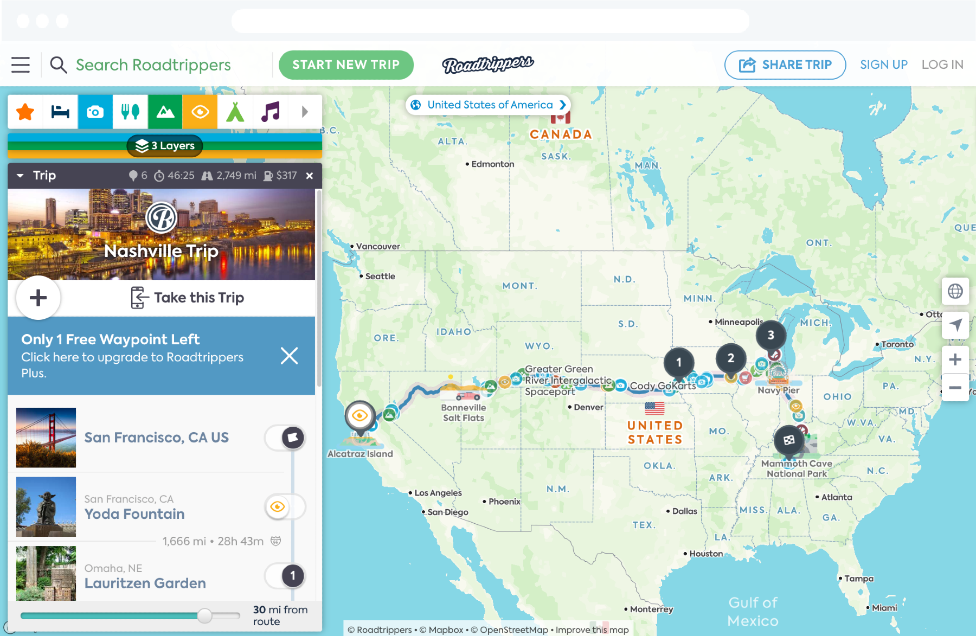The width and height of the screenshot is (976, 636).
Task: Open the OpenStreetMap attribution link
Action: [x=509, y=629]
